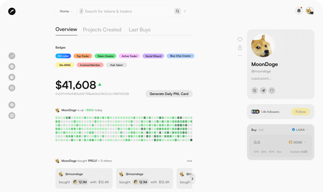Open the DOGE currency dropdown
The image size is (323, 192).
click(298, 142)
